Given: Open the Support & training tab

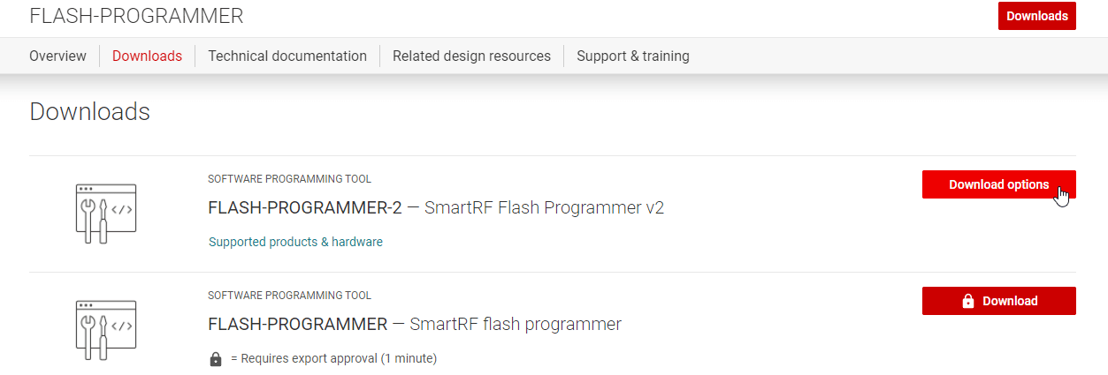Looking at the screenshot, I should (633, 56).
